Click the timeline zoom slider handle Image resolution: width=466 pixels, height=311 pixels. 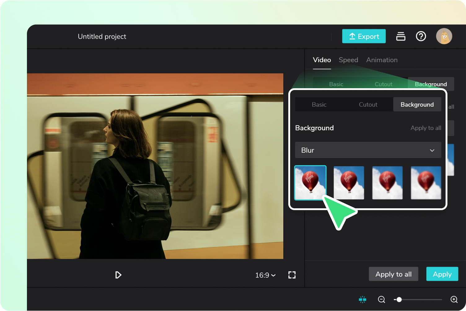(399, 300)
